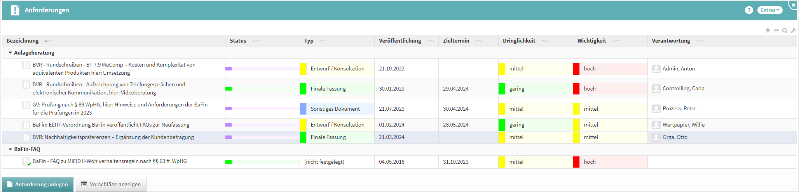The height and width of the screenshot is (192, 799).
Task: Click checked document icon of BaFin FAQ row
Action: pyautogui.click(x=26, y=162)
